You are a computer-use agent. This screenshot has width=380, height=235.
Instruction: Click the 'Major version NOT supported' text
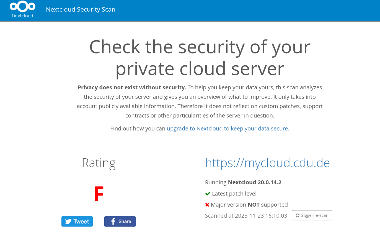click(249, 205)
